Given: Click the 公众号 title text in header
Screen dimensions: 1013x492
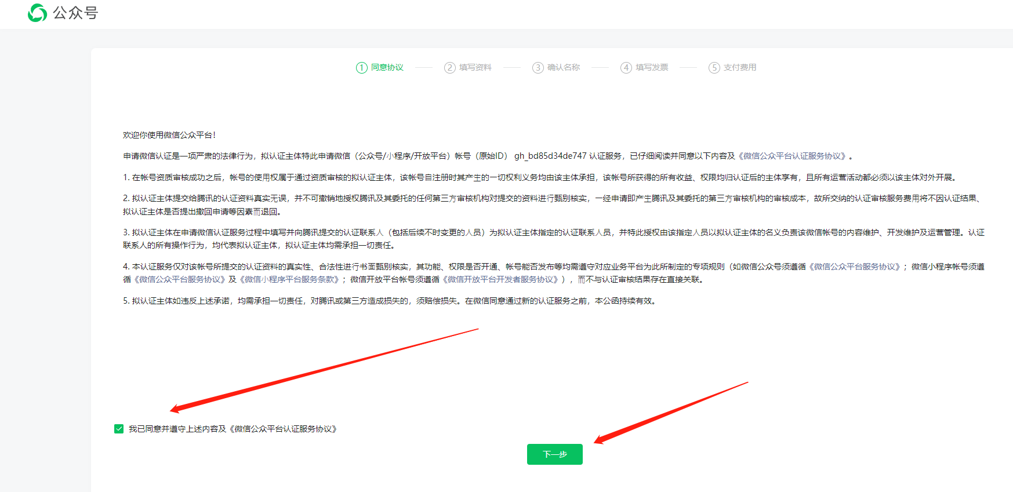Looking at the screenshot, I should (x=75, y=13).
